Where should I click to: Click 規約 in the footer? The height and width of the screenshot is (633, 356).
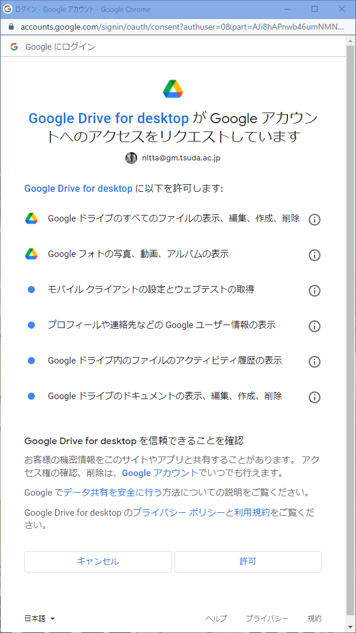(314, 618)
